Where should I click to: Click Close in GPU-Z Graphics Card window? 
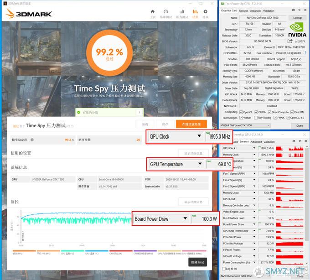coord(300,125)
